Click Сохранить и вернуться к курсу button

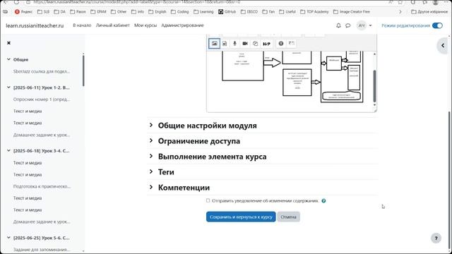tap(241, 217)
